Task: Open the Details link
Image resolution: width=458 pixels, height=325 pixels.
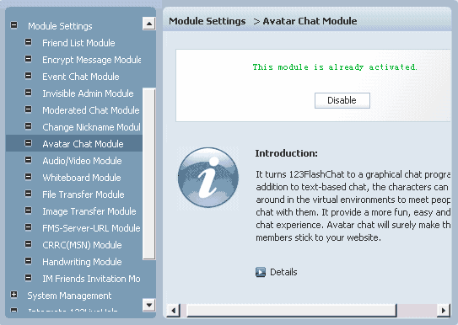Action: click(x=283, y=272)
